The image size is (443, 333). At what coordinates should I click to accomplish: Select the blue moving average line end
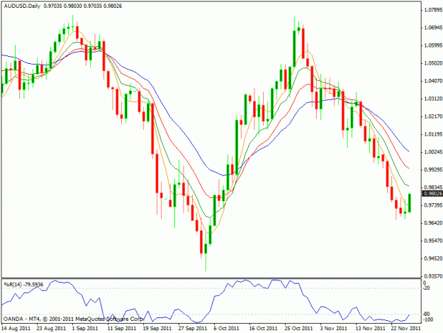(x=408, y=151)
